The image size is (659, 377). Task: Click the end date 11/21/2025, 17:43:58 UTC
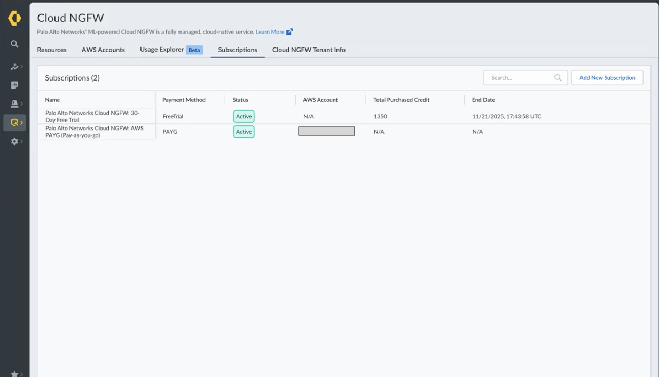(x=507, y=116)
